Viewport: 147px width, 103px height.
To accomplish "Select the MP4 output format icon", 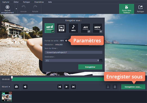I will pos(50,28).
